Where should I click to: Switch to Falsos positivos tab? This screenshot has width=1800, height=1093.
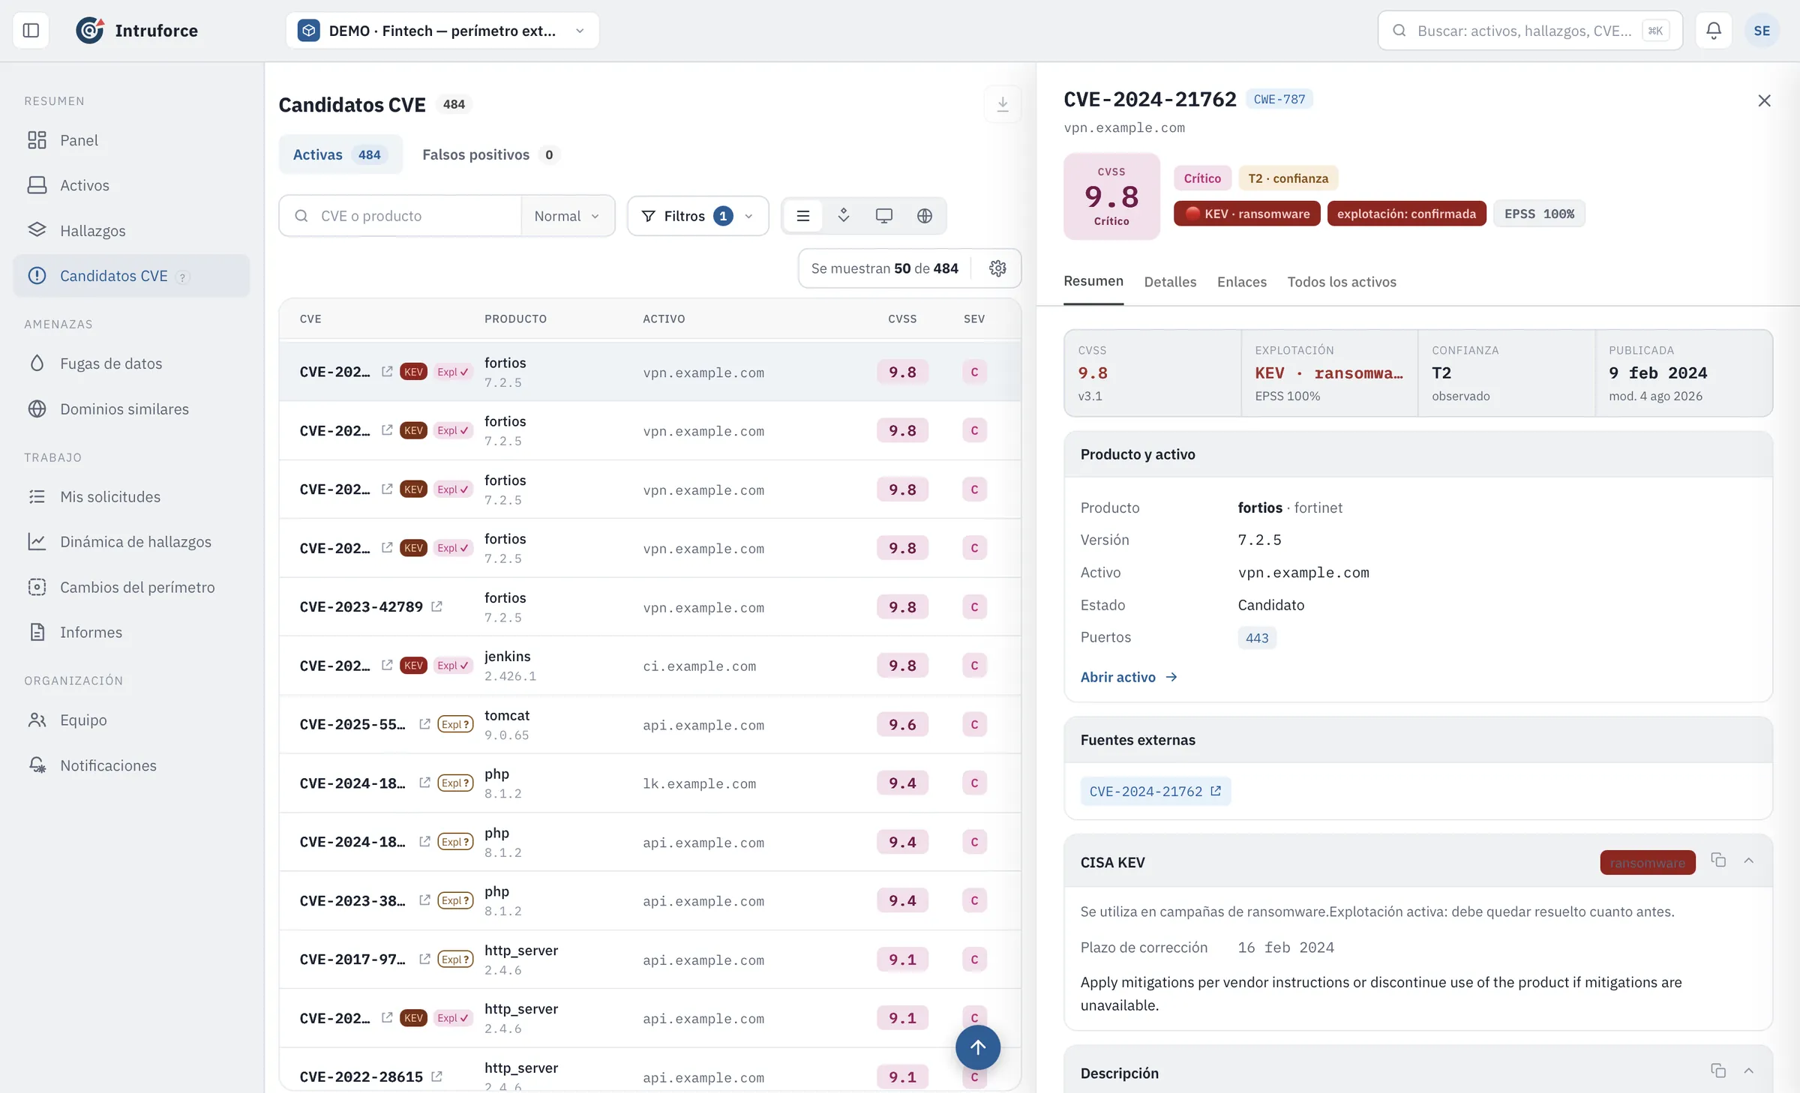coord(490,154)
